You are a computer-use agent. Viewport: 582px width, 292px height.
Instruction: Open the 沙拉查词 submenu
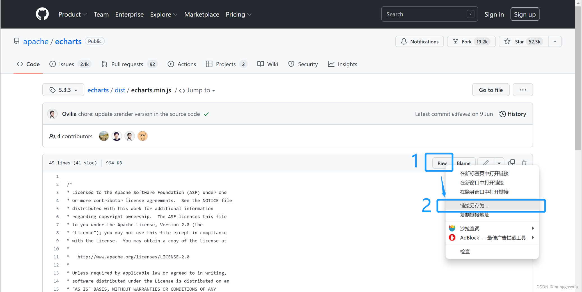tap(492, 228)
